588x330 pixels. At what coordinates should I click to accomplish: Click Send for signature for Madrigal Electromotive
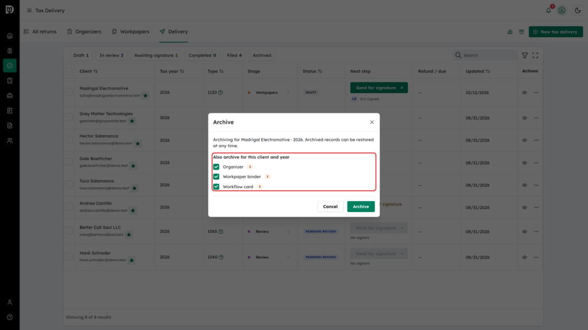click(x=379, y=88)
